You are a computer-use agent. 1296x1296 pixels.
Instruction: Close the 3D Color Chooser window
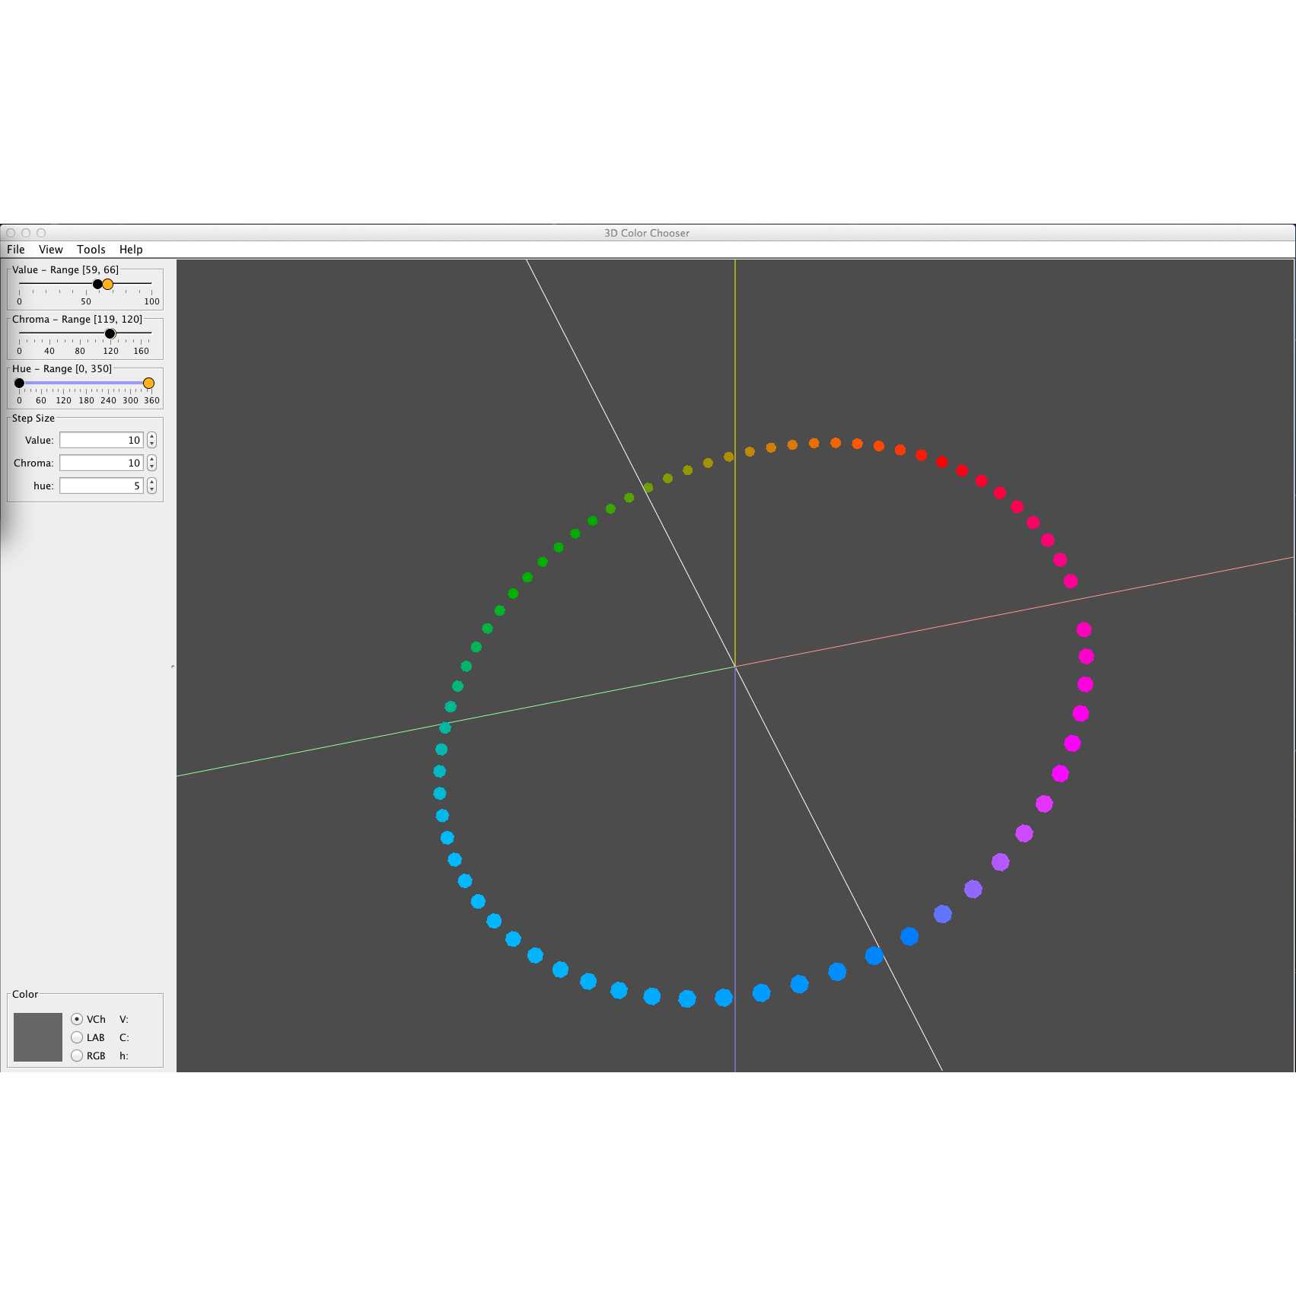tap(11, 233)
